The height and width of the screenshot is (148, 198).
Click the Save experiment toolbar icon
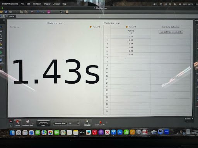[6, 12]
